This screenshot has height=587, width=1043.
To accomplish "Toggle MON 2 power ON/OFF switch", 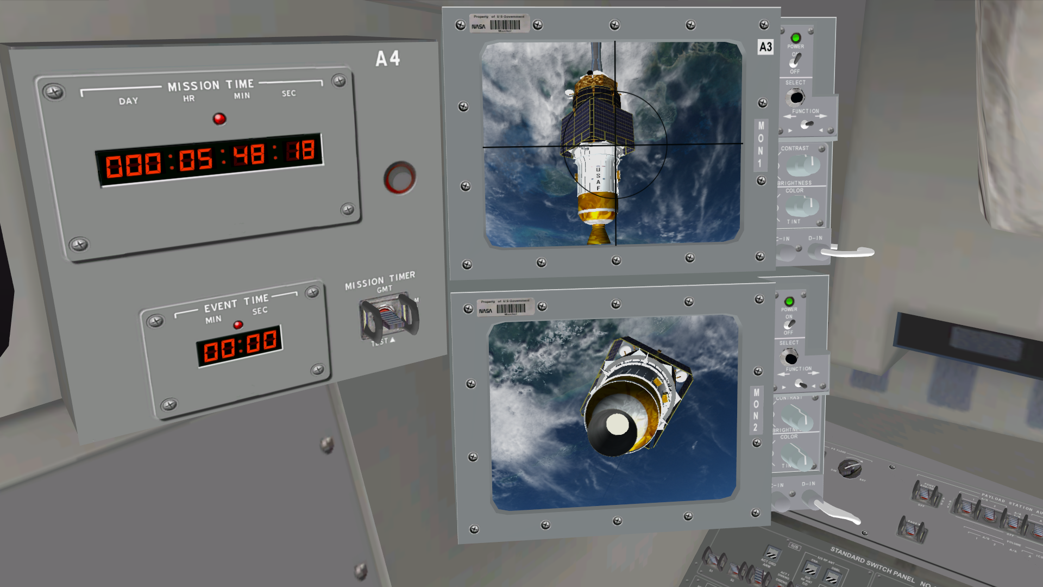I will [x=789, y=324].
